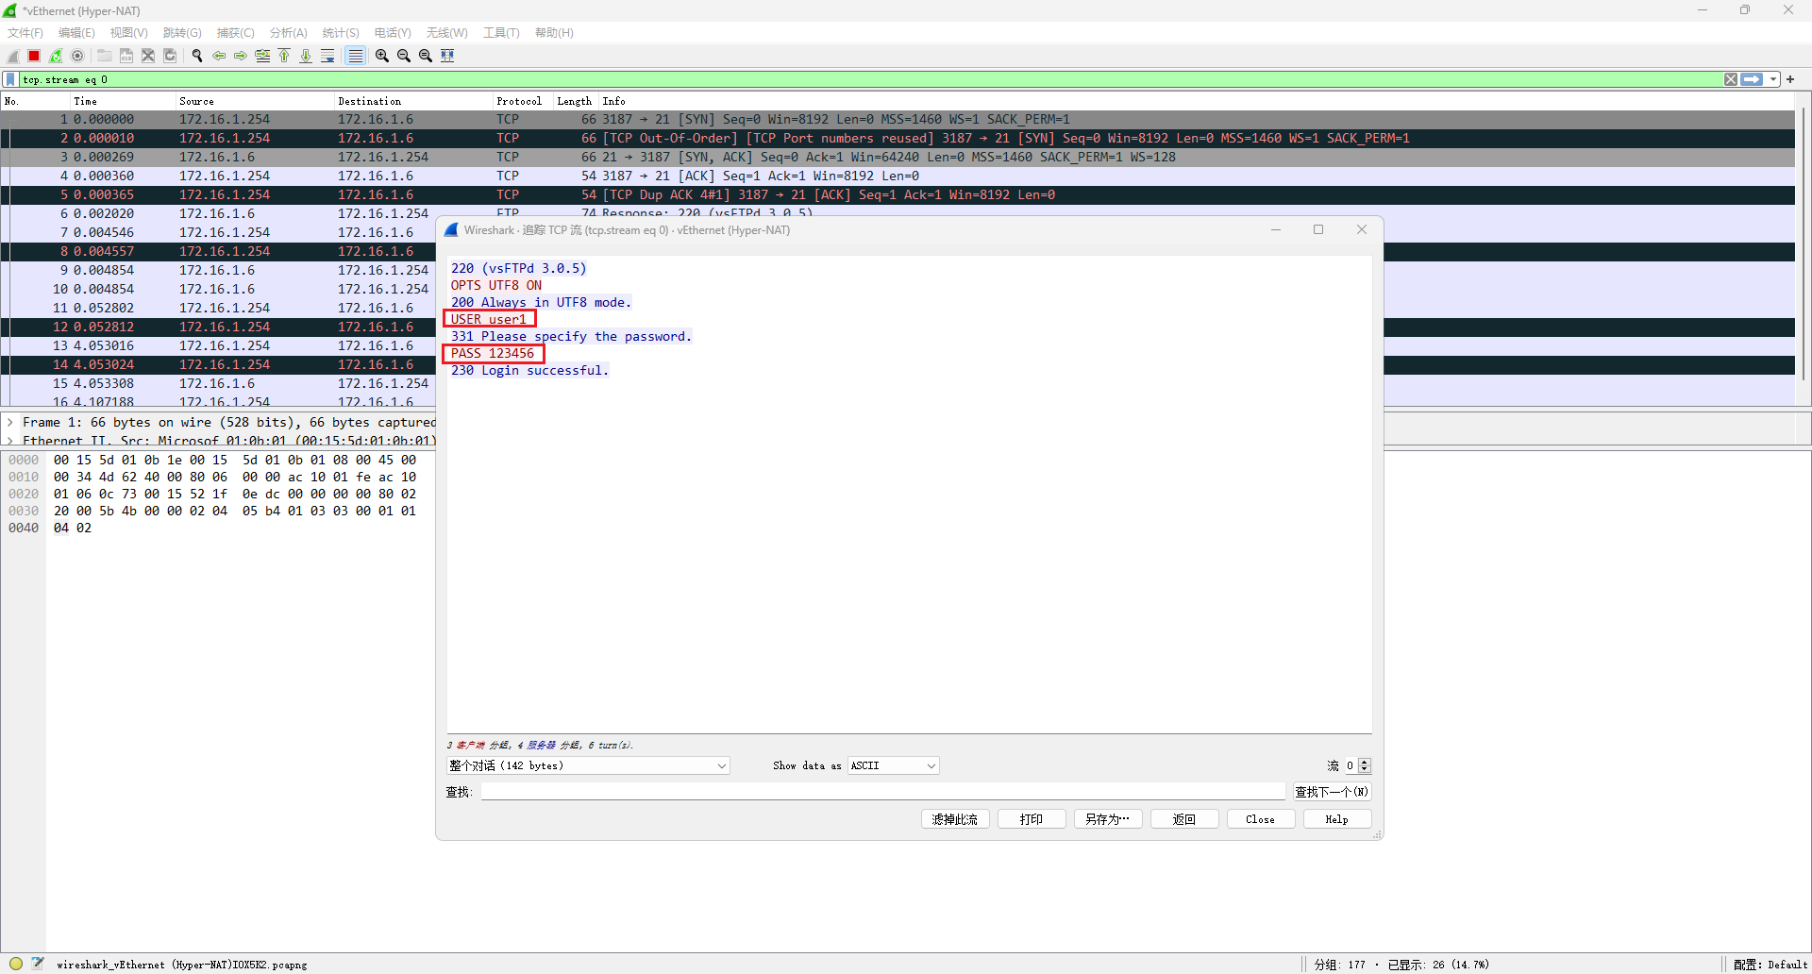The height and width of the screenshot is (974, 1812).
Task: Click the 另存为 button
Action: 1108,819
